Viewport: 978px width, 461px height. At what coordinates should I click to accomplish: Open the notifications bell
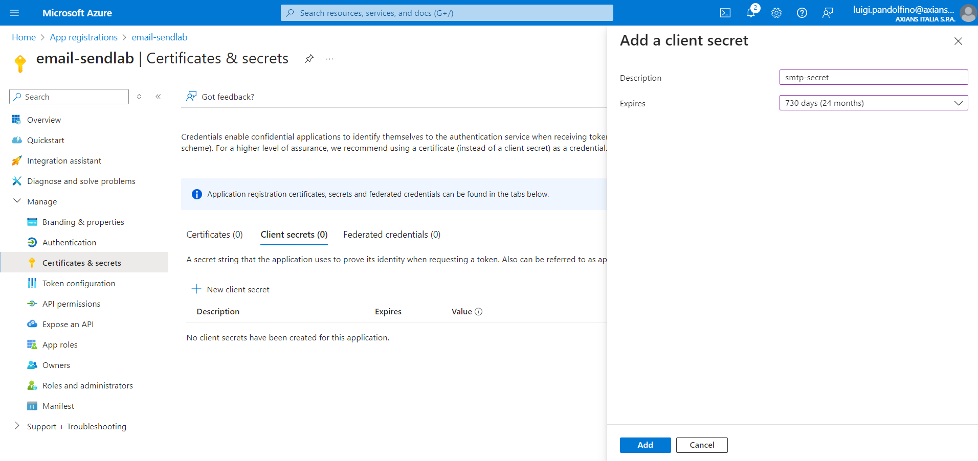(750, 13)
